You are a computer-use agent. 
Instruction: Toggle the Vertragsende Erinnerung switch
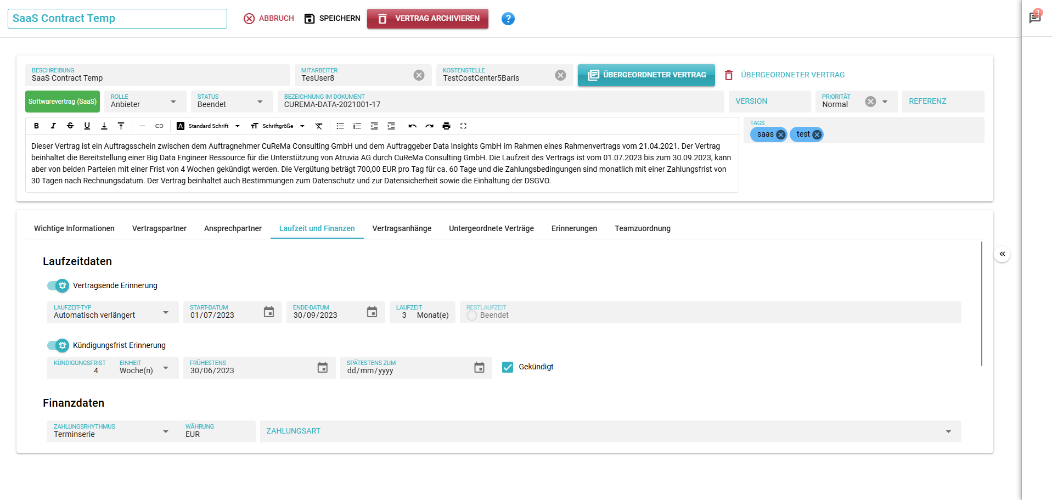pyautogui.click(x=58, y=285)
